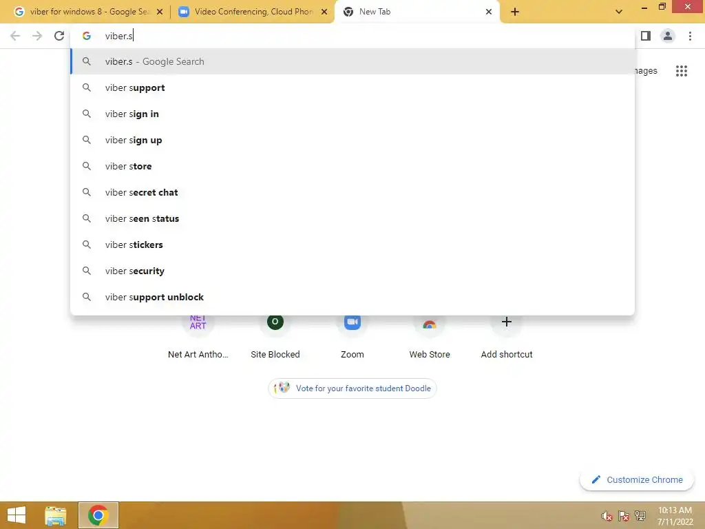Close the Video Conferencing tab
705x529 pixels.
pyautogui.click(x=324, y=12)
